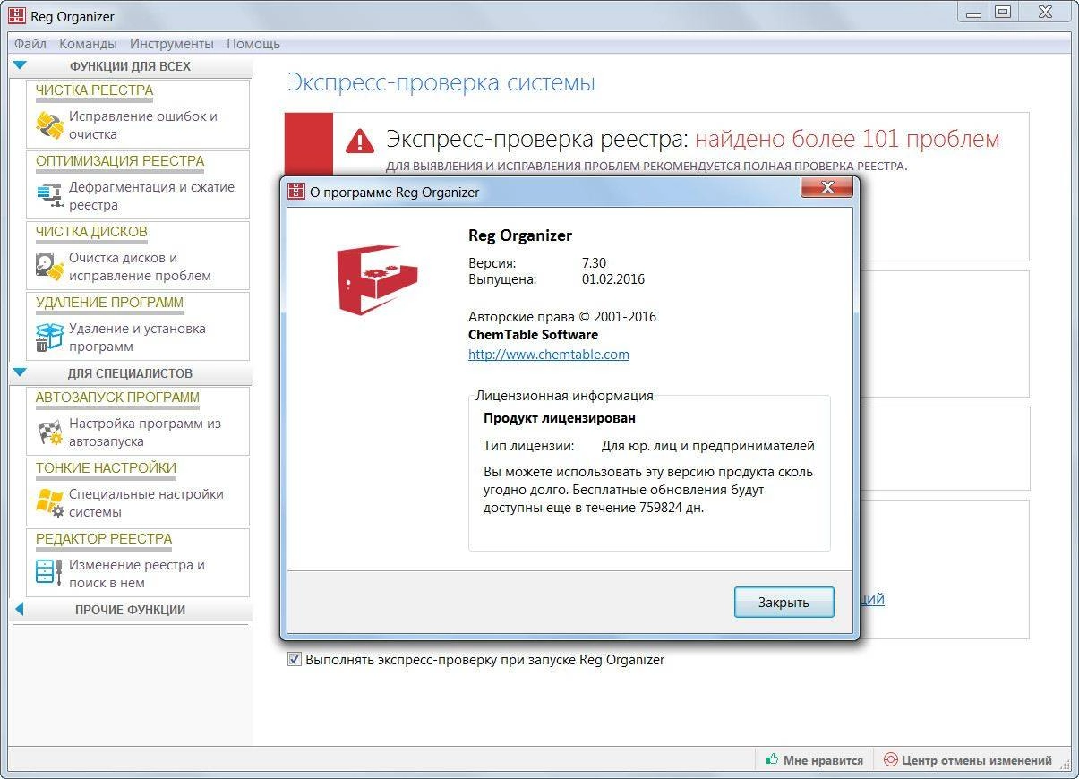Click the uninstall programs box icon
The image size is (1079, 779).
(x=49, y=337)
